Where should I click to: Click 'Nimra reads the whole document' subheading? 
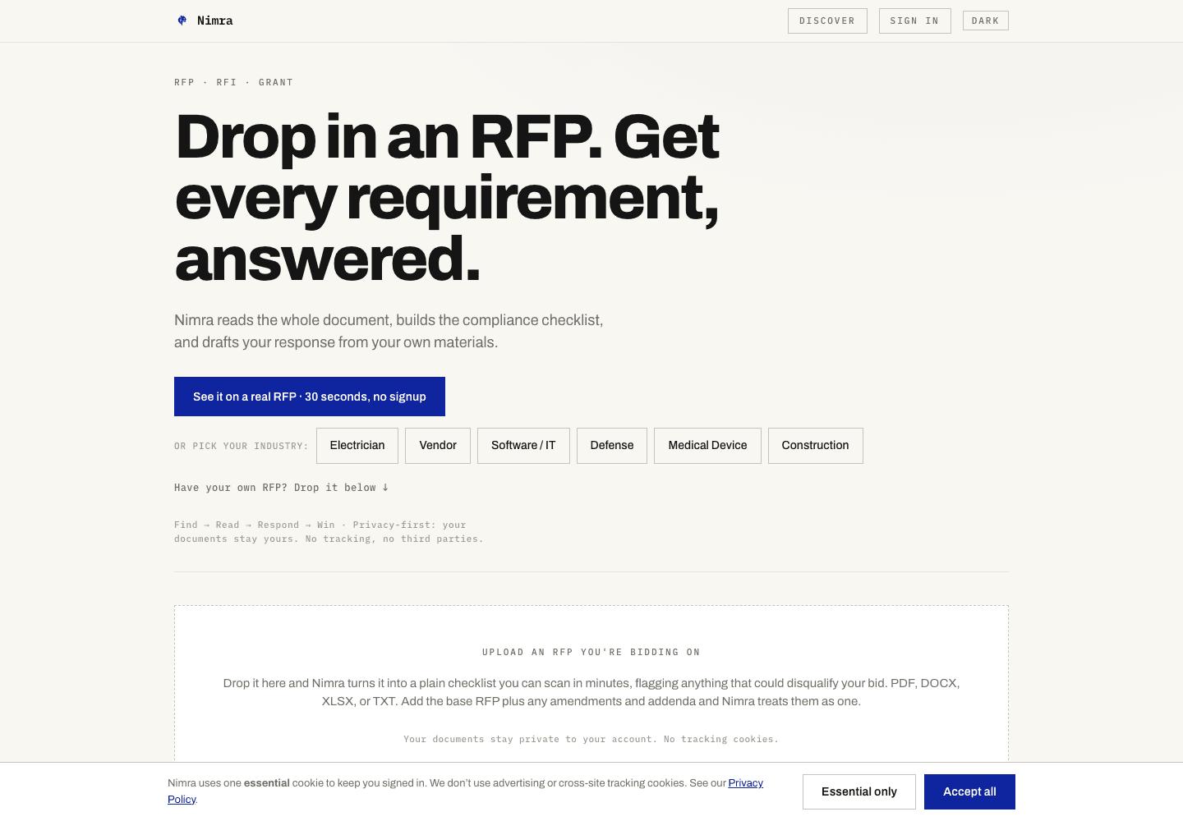(x=389, y=331)
